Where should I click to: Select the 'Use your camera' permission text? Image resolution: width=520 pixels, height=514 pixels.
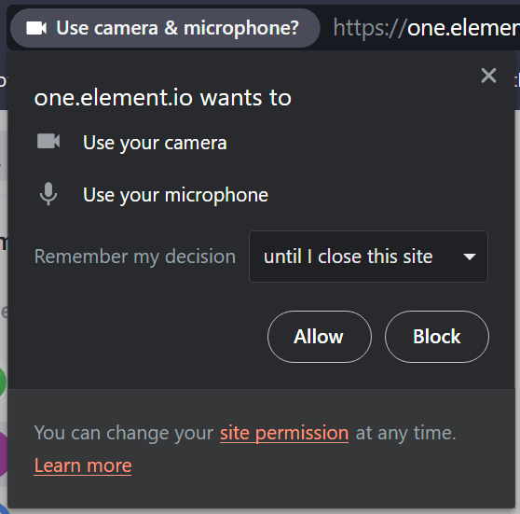tap(155, 143)
